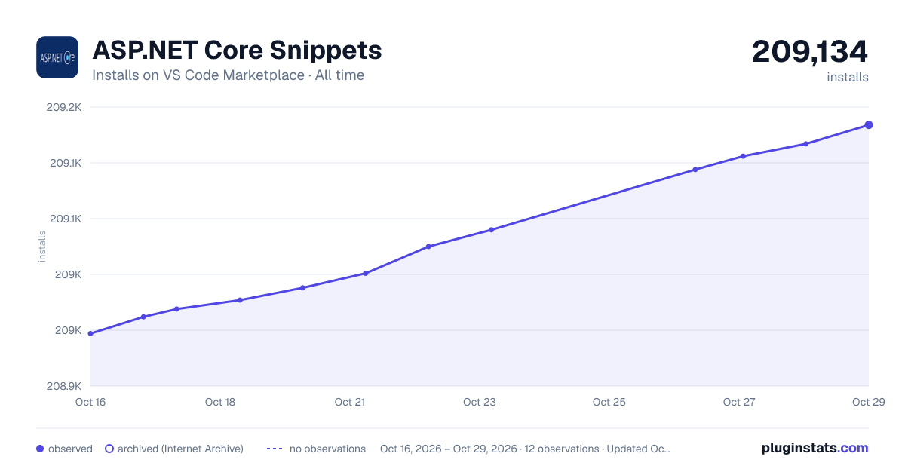The height and width of the screenshot is (475, 905).
Task: Click the Oct 18 x-axis label
Action: (x=220, y=402)
